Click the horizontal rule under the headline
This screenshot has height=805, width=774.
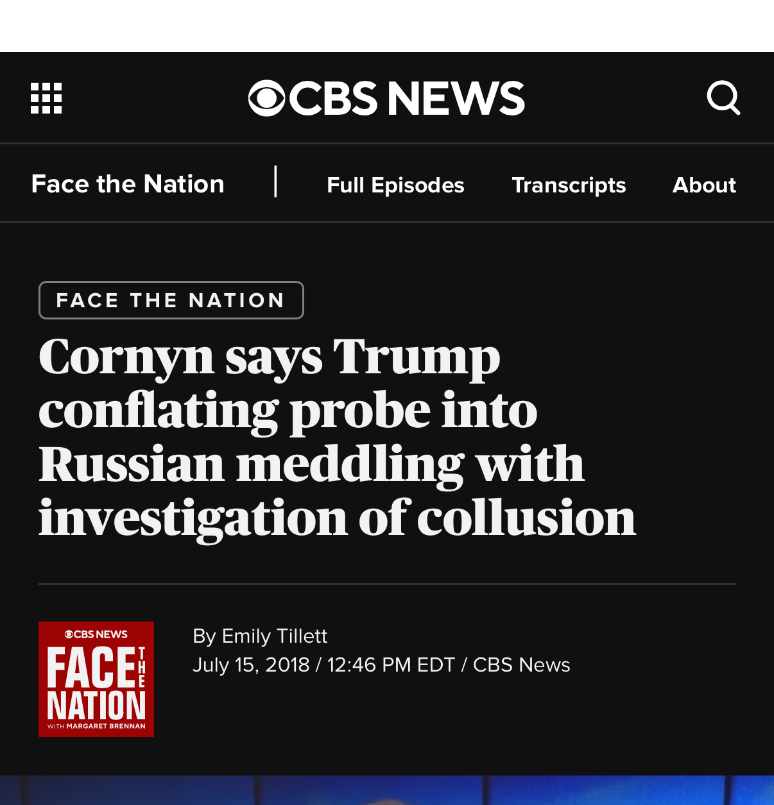coord(387,584)
